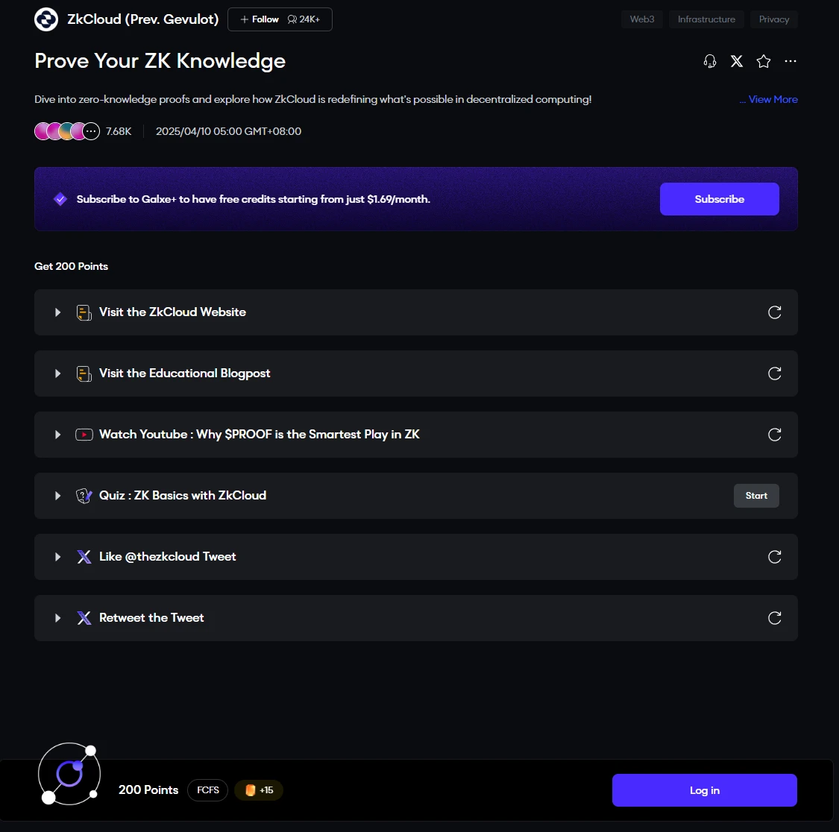Select the Web3 category tag

point(642,19)
